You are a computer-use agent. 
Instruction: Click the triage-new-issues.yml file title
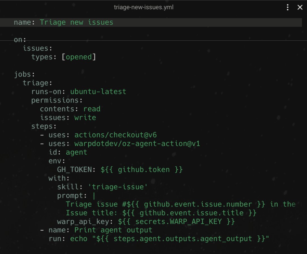tap(144, 7)
